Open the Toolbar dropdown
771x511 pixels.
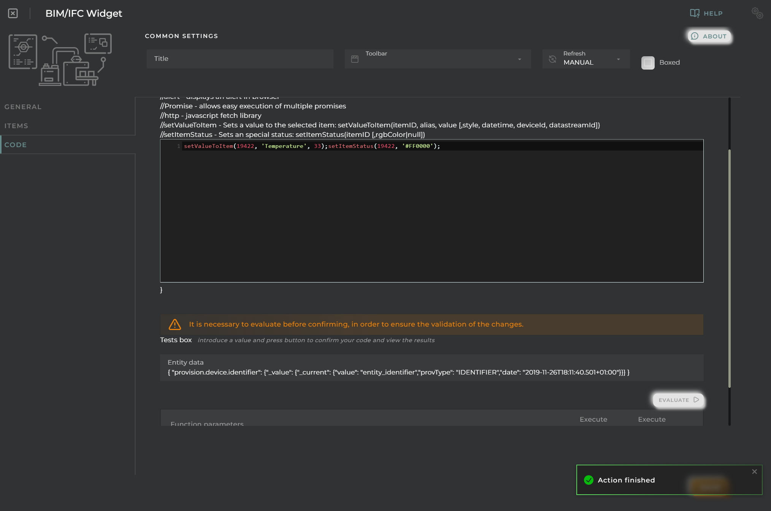click(x=438, y=59)
